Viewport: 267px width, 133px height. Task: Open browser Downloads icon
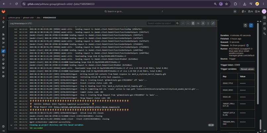pyautogui.click(x=244, y=4)
